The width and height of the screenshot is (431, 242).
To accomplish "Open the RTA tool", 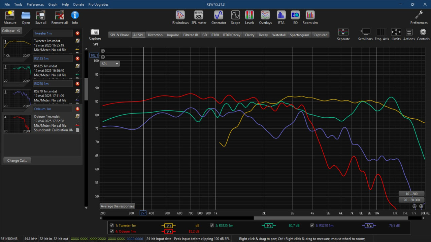I will click(281, 15).
